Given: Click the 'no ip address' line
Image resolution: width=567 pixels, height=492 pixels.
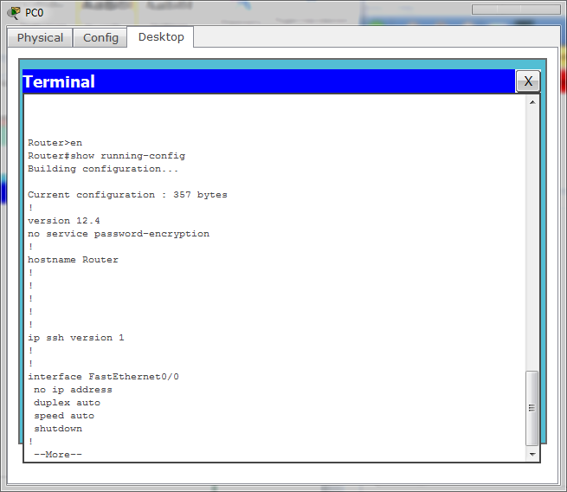Looking at the screenshot, I should tap(73, 390).
